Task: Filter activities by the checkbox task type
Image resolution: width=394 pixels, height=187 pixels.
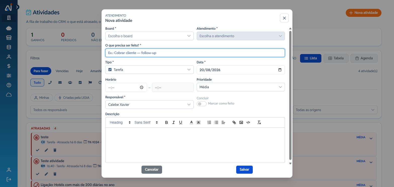Action: [80, 82]
